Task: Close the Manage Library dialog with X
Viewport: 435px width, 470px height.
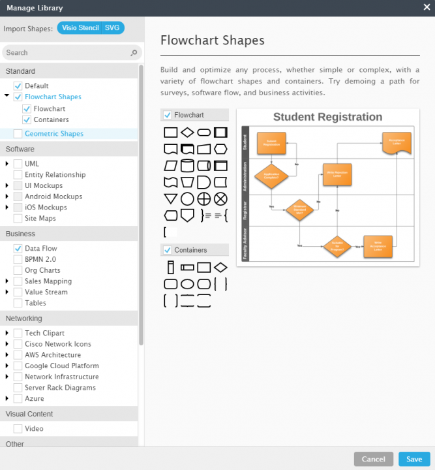Action: (x=427, y=7)
